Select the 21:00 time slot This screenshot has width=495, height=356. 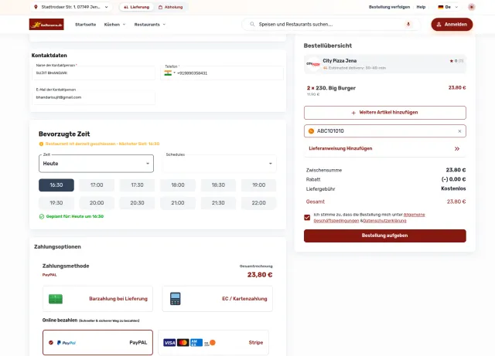click(x=178, y=203)
